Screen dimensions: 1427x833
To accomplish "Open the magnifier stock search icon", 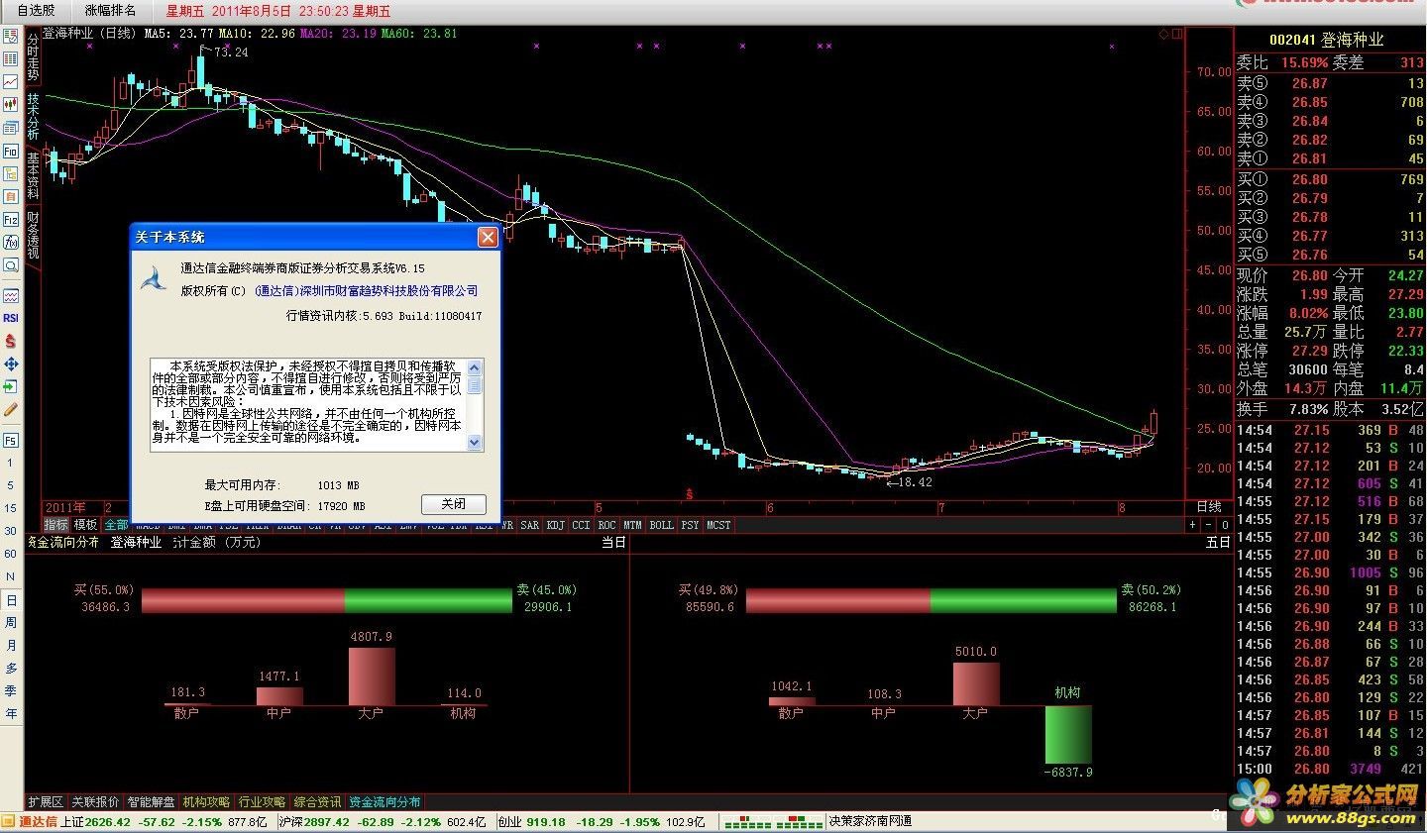I will [x=10, y=265].
